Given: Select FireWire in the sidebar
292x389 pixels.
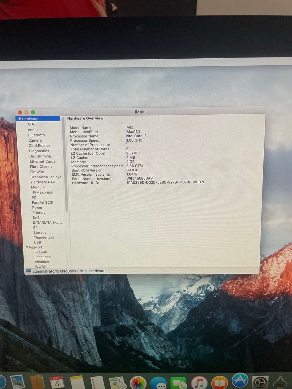Looking at the screenshot, I should 37,172.
